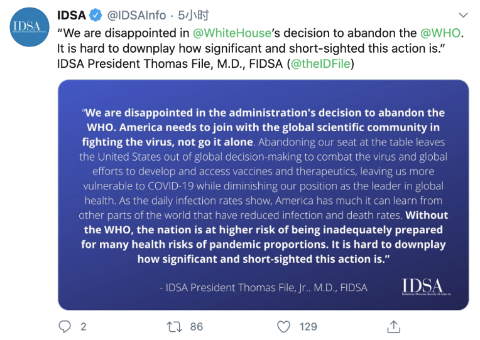
Task: Click the retweet count 86
Action: (196, 326)
